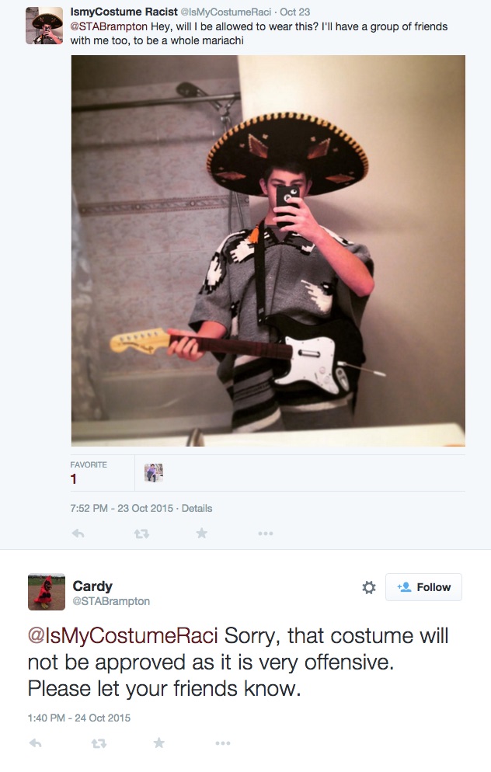Open the @STABrampton mention in the first tweet

(x=109, y=26)
